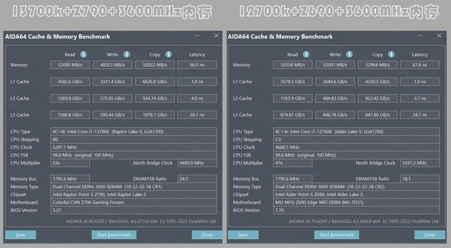
Task: Select Memory Read value 52558 MB/s
Action: pyautogui.click(x=293, y=65)
